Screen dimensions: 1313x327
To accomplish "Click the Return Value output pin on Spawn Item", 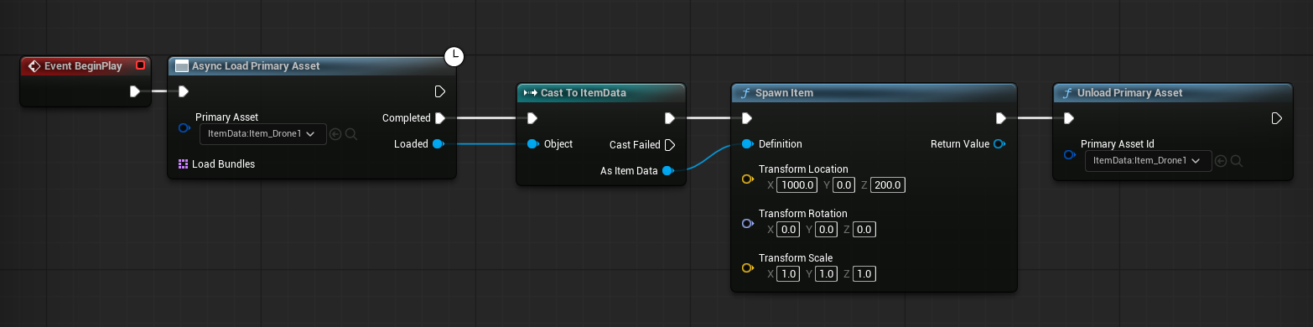I will [x=999, y=144].
